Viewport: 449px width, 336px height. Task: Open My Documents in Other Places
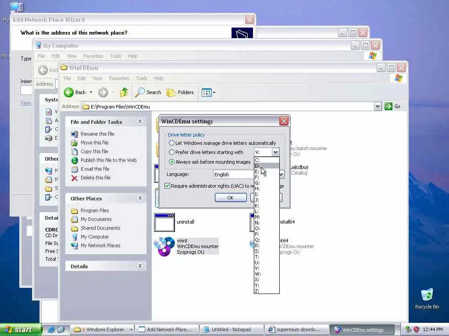coord(96,219)
